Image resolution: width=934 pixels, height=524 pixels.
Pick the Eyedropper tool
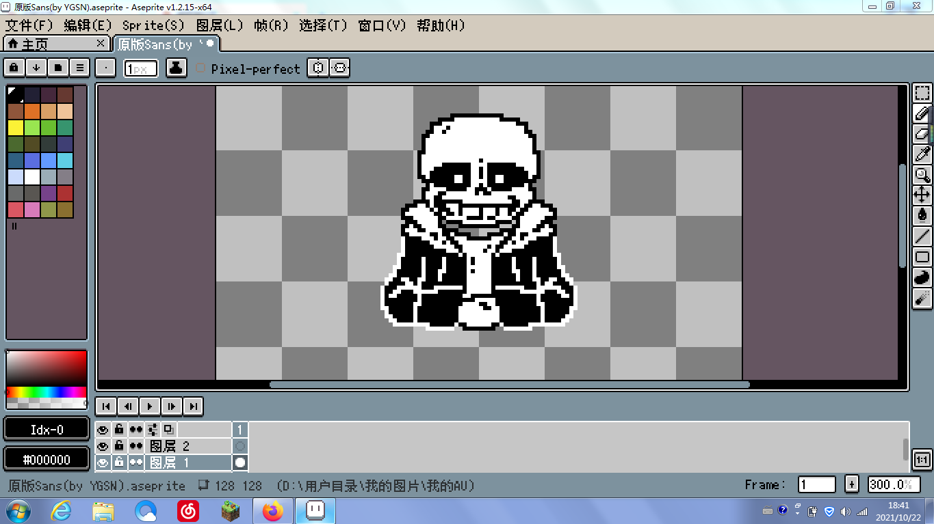pos(922,154)
